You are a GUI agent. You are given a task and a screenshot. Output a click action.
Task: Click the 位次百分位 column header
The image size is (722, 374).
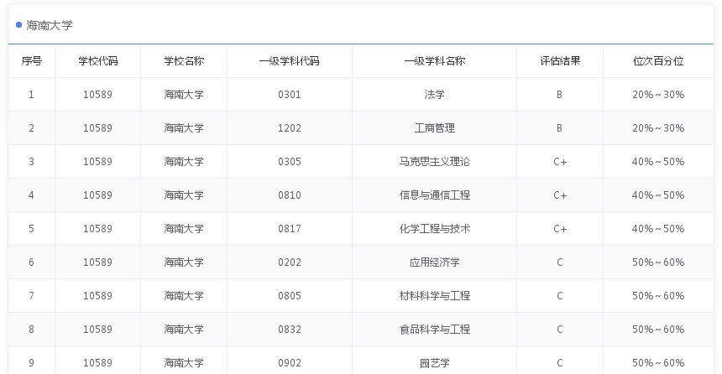point(658,60)
